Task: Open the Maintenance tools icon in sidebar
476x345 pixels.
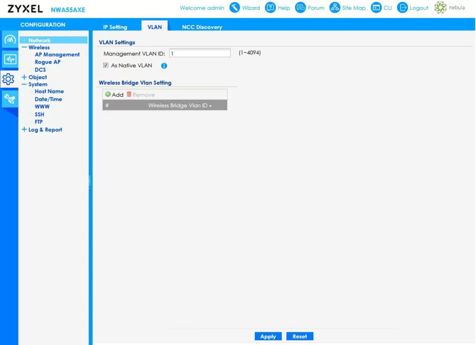Action: click(x=10, y=98)
